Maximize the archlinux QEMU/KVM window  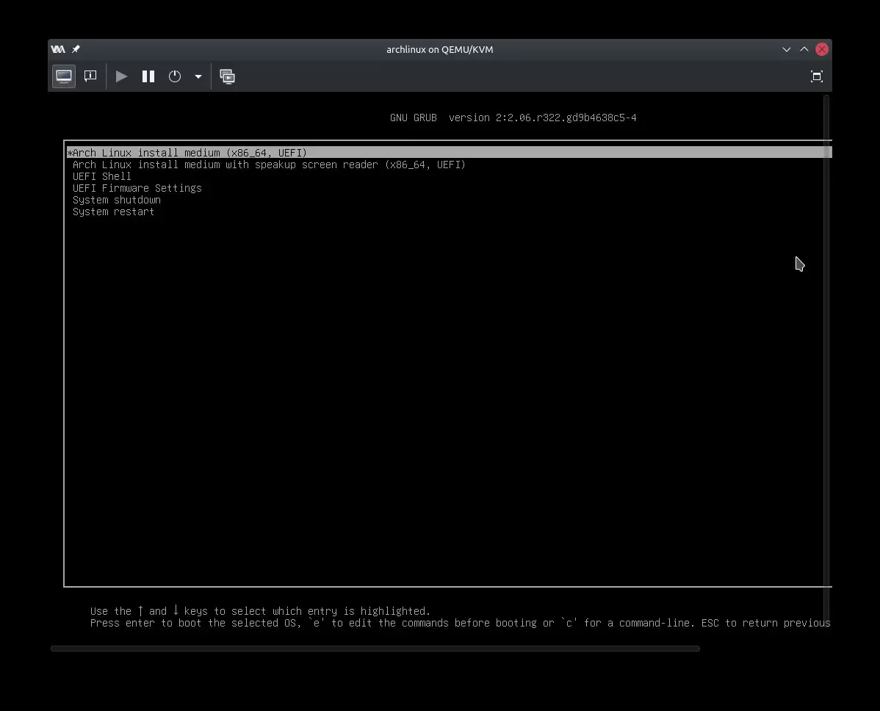[804, 49]
